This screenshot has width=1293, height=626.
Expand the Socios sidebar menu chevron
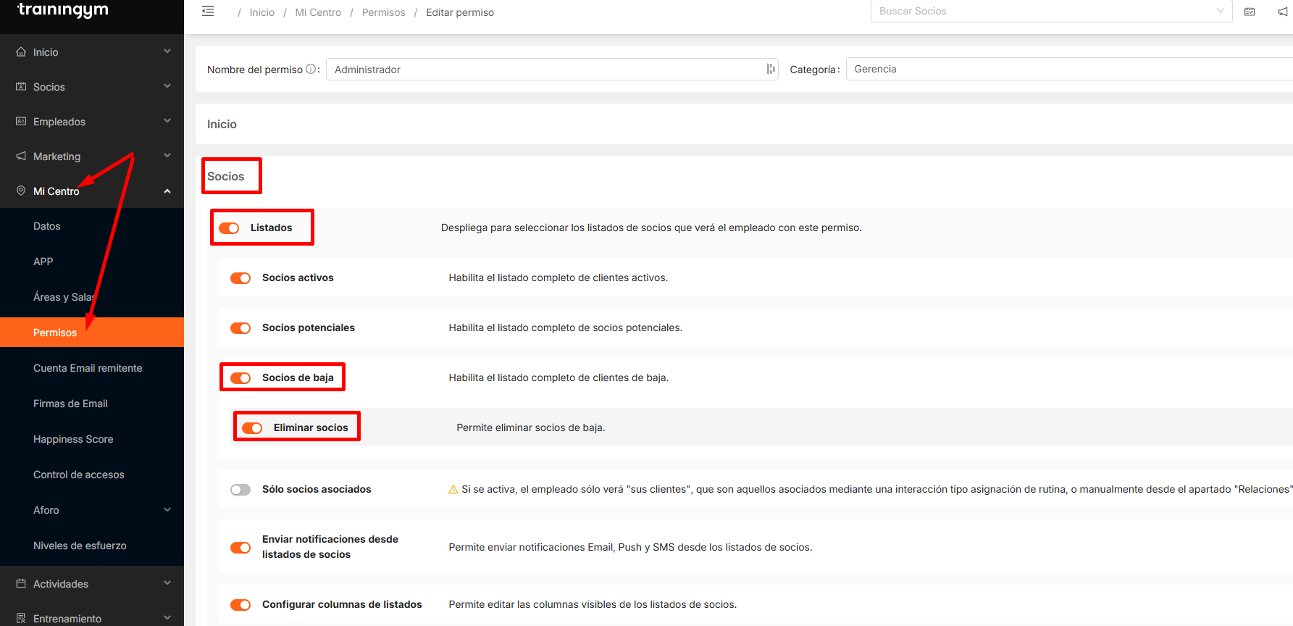click(167, 86)
